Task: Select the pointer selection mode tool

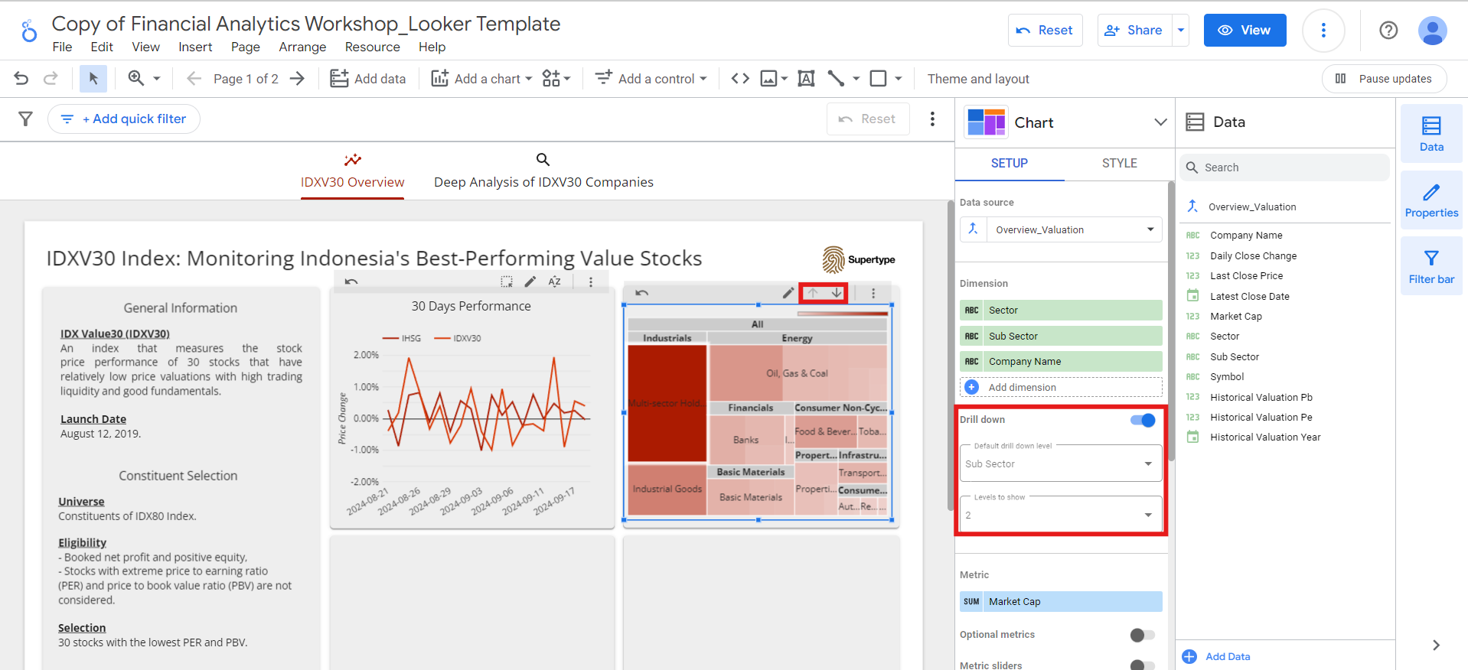Action: [x=93, y=79]
